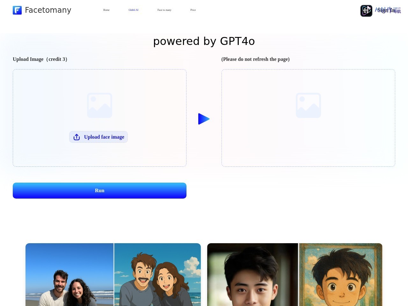Open the Home menu item
This screenshot has width=408, height=306.
(x=106, y=10)
